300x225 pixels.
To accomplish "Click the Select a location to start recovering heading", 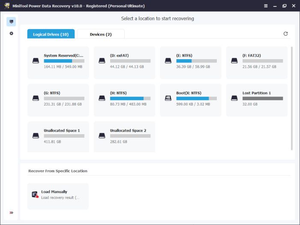I will click(157, 18).
